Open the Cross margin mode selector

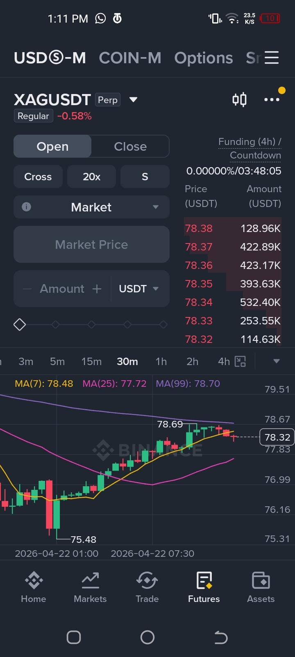(38, 177)
